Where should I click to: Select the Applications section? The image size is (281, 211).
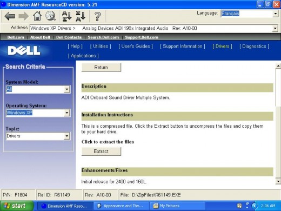[x=83, y=56]
